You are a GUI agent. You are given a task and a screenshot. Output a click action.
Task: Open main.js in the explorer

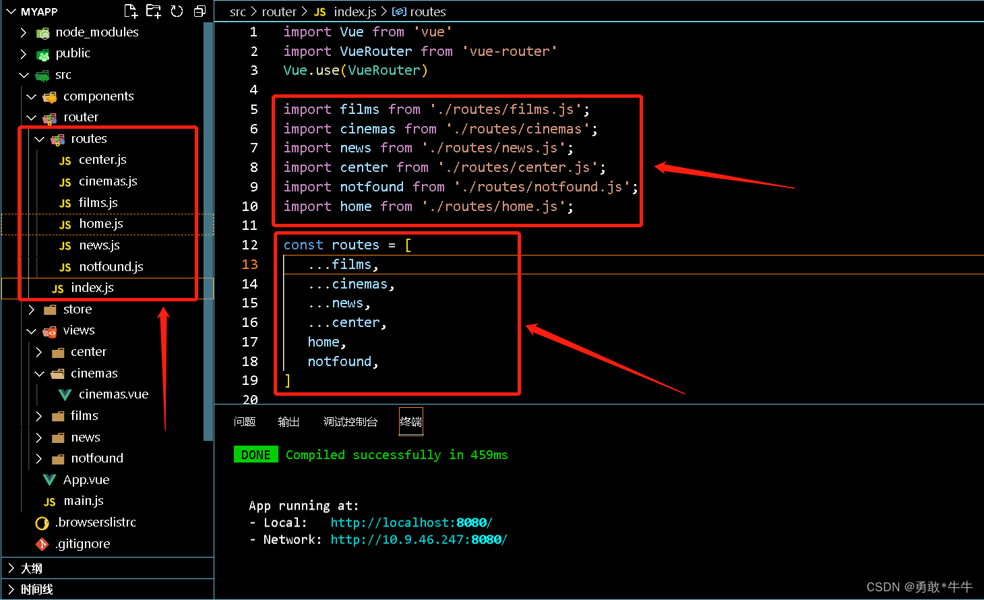tap(84, 501)
